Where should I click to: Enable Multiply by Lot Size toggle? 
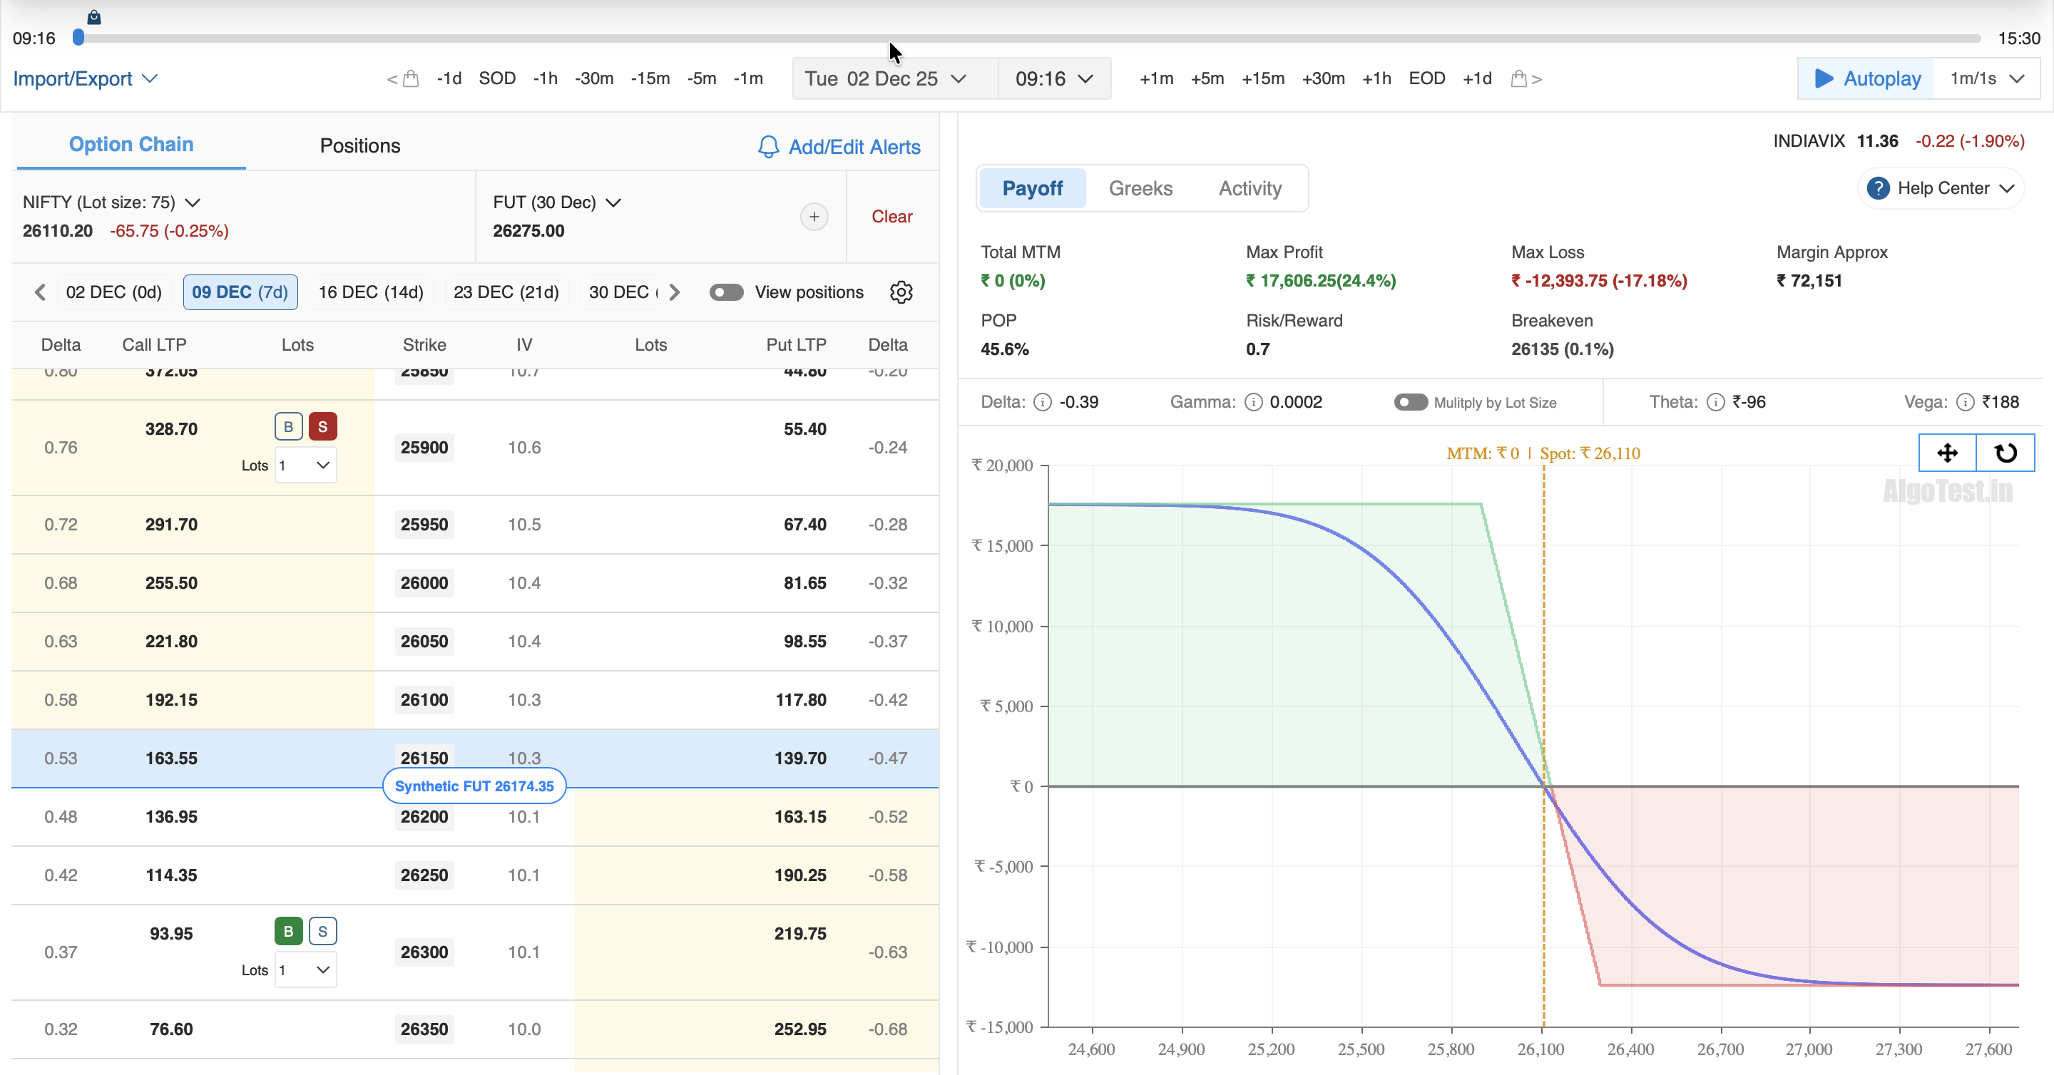click(x=1410, y=403)
